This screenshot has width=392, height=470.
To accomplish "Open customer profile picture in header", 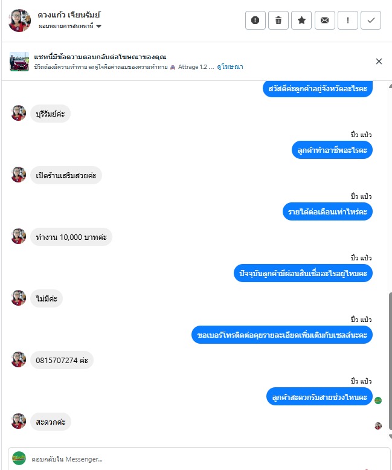I will click(19, 21).
